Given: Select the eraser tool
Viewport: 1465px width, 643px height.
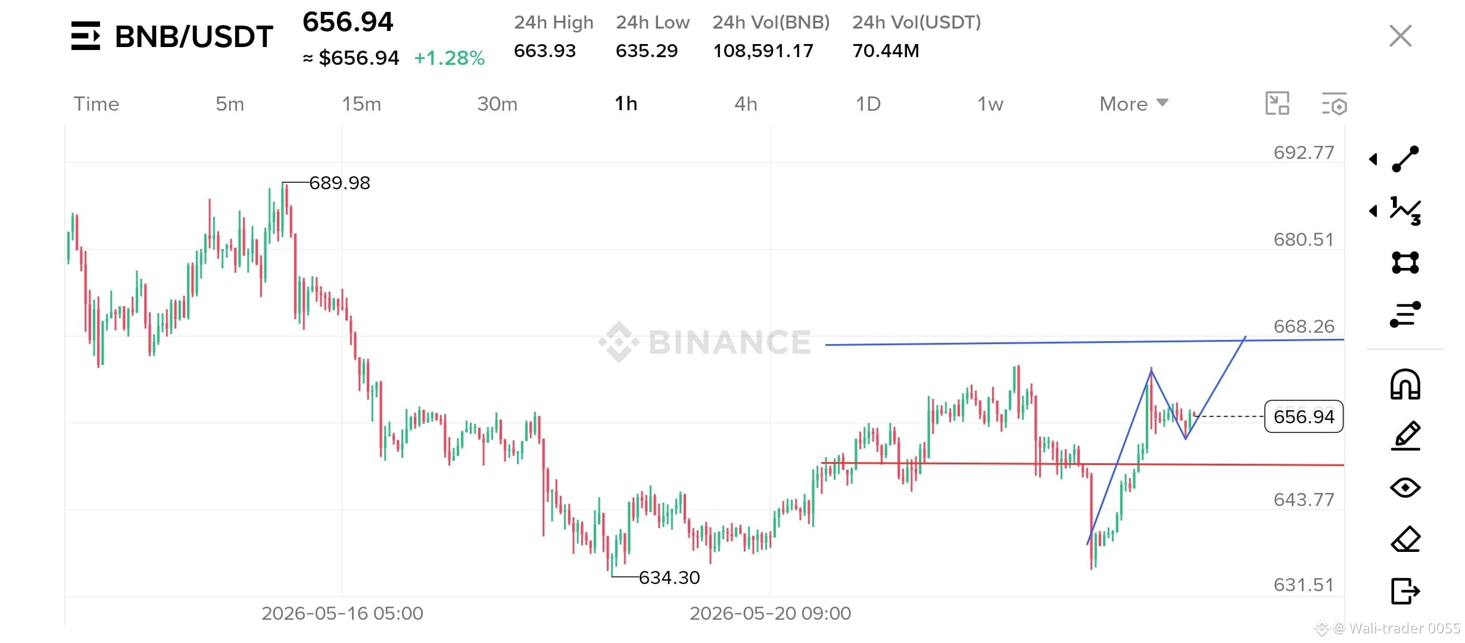Looking at the screenshot, I should click(1405, 539).
